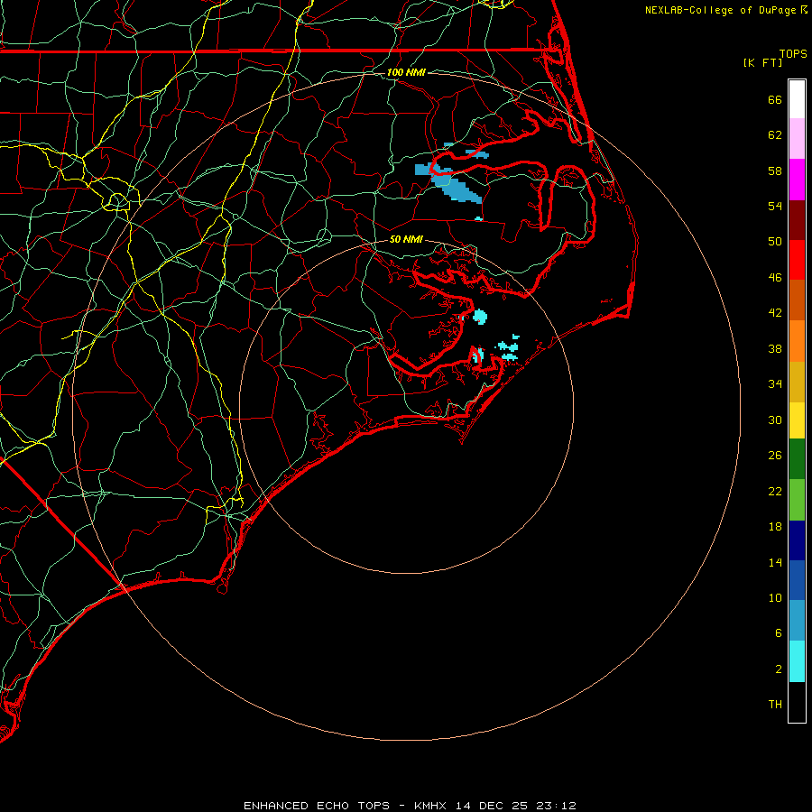Click the dark orange 42 kft legend swatch

coord(797,300)
